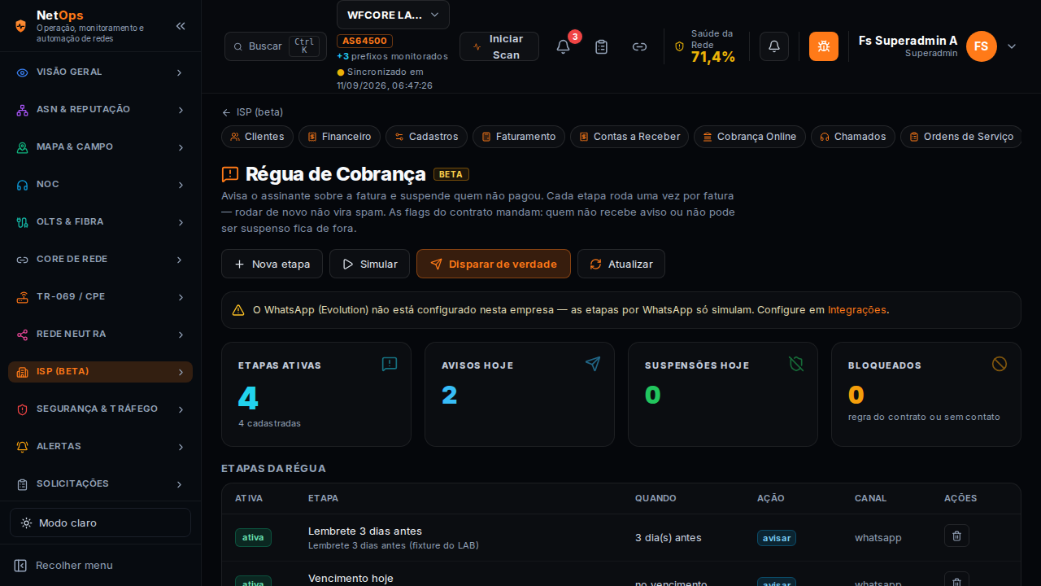Click the FS user avatar
The height and width of the screenshot is (586, 1041).
click(x=982, y=46)
